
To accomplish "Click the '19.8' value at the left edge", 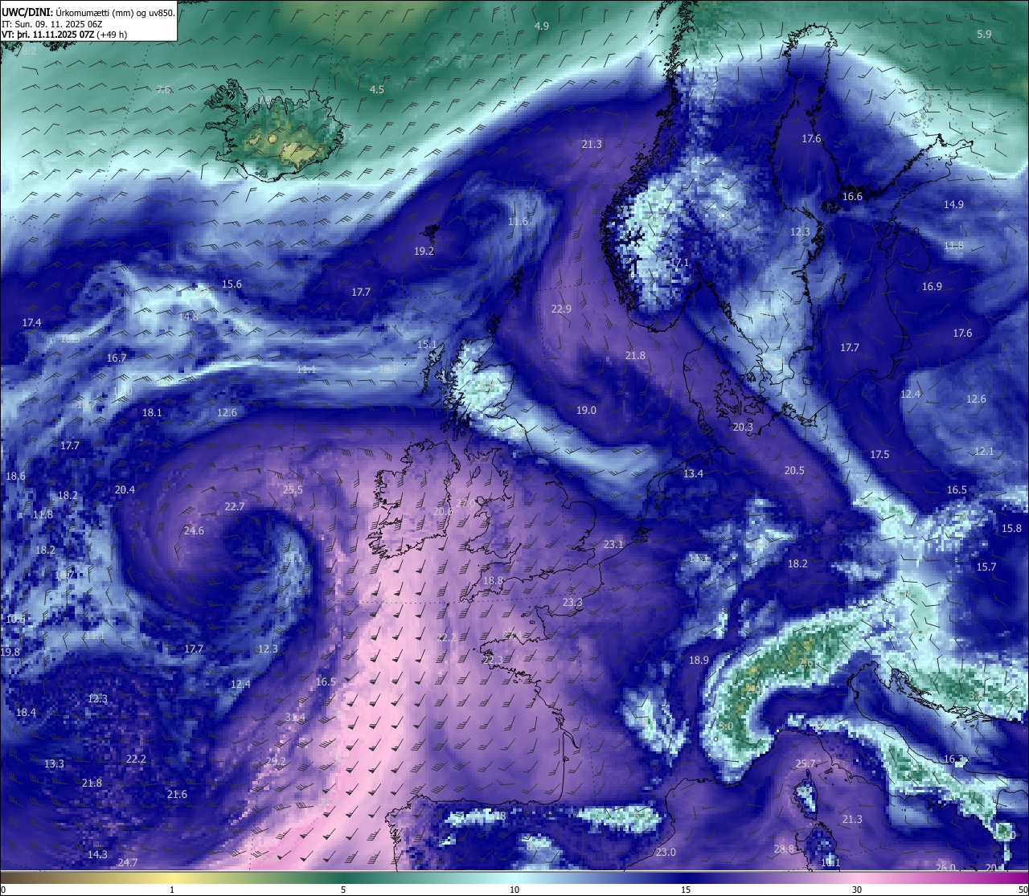I will pos(10,652).
